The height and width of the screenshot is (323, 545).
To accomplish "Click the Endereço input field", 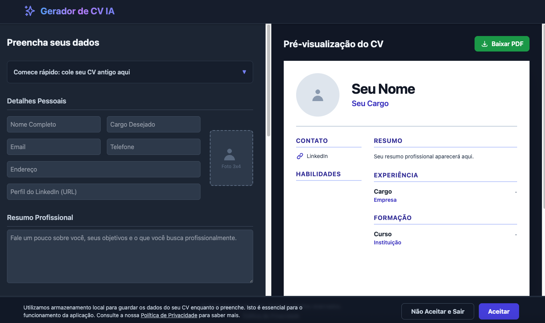I will (103, 169).
